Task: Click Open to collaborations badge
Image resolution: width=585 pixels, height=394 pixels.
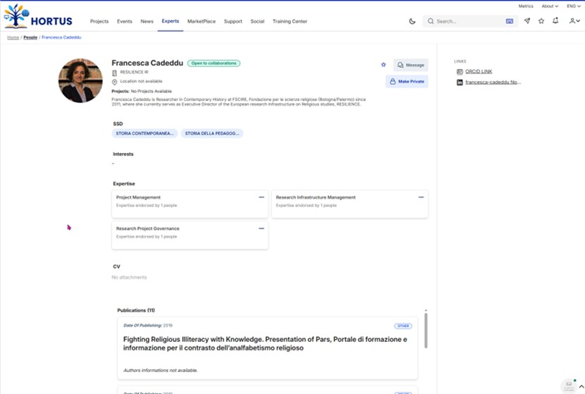Action: [214, 63]
